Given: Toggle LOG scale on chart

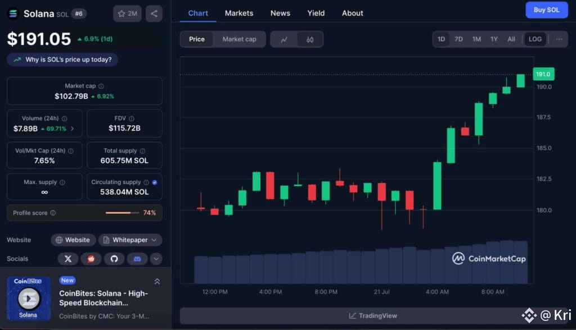Looking at the screenshot, I should 535,39.
